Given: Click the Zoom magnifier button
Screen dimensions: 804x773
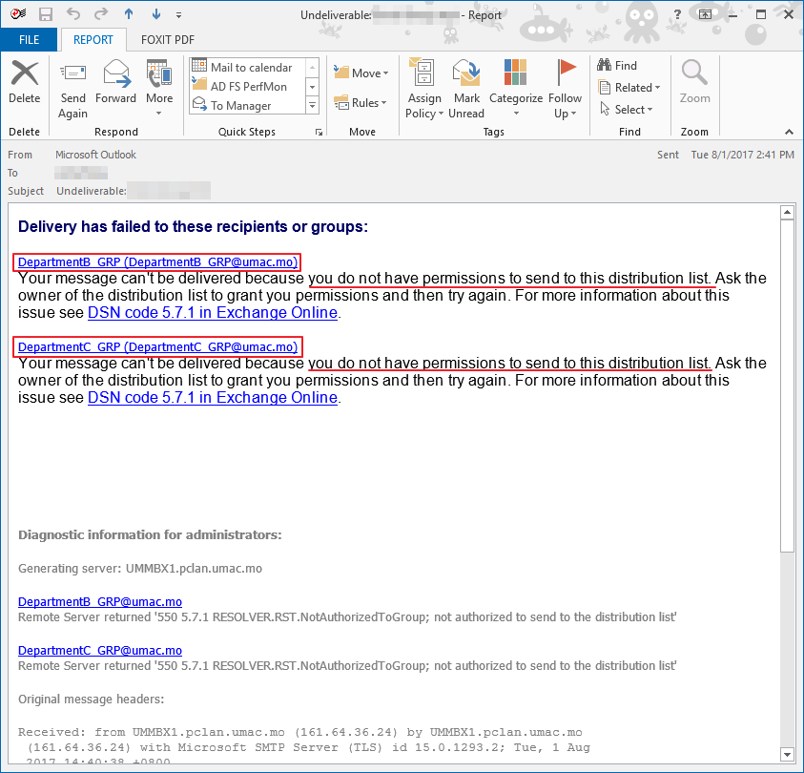Looking at the screenshot, I should tap(694, 82).
